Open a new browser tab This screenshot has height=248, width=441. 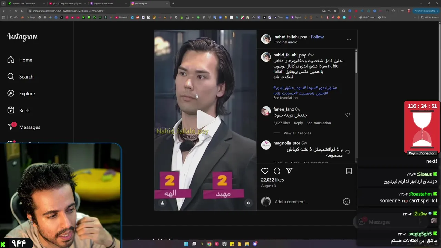tap(173, 3)
